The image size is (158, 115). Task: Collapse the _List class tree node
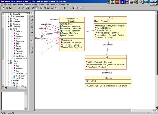click(8, 63)
